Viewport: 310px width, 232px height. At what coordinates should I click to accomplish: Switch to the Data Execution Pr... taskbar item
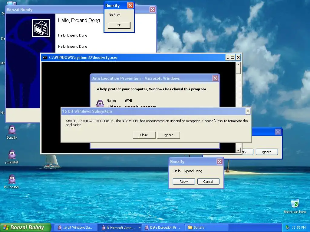pos(163,227)
